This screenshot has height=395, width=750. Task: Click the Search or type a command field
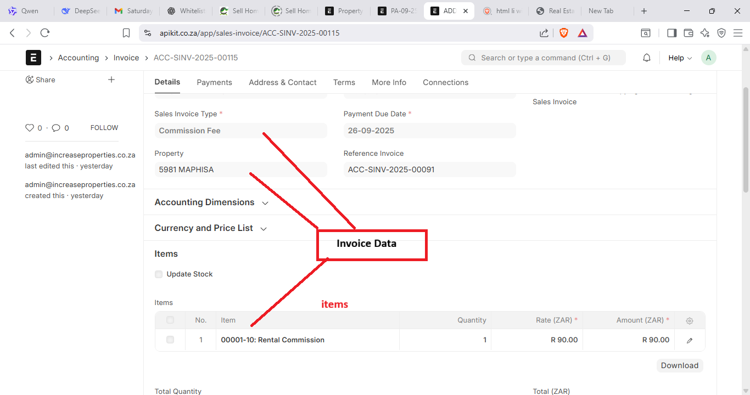coord(544,58)
